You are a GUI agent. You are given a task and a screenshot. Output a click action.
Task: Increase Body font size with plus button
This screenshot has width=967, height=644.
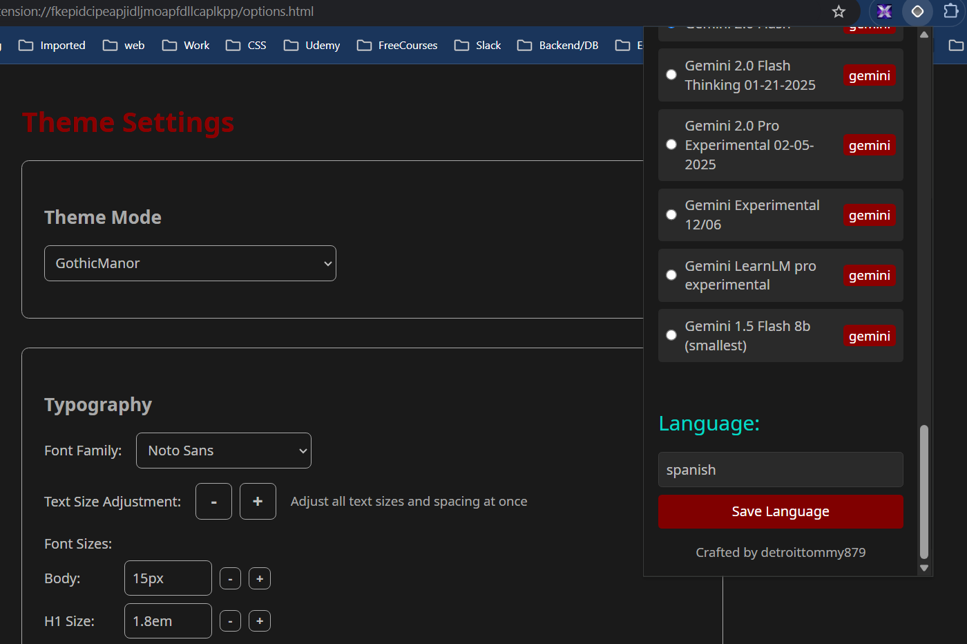pos(260,578)
